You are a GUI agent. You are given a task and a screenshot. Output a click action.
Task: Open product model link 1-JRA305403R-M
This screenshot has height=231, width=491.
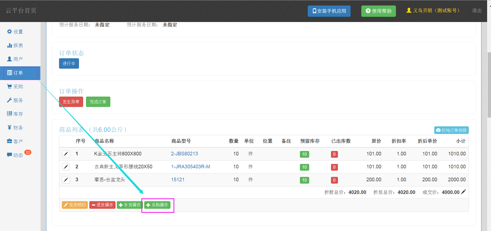pos(191,167)
